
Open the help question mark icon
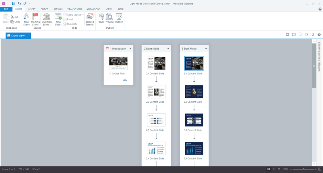coord(320,9)
